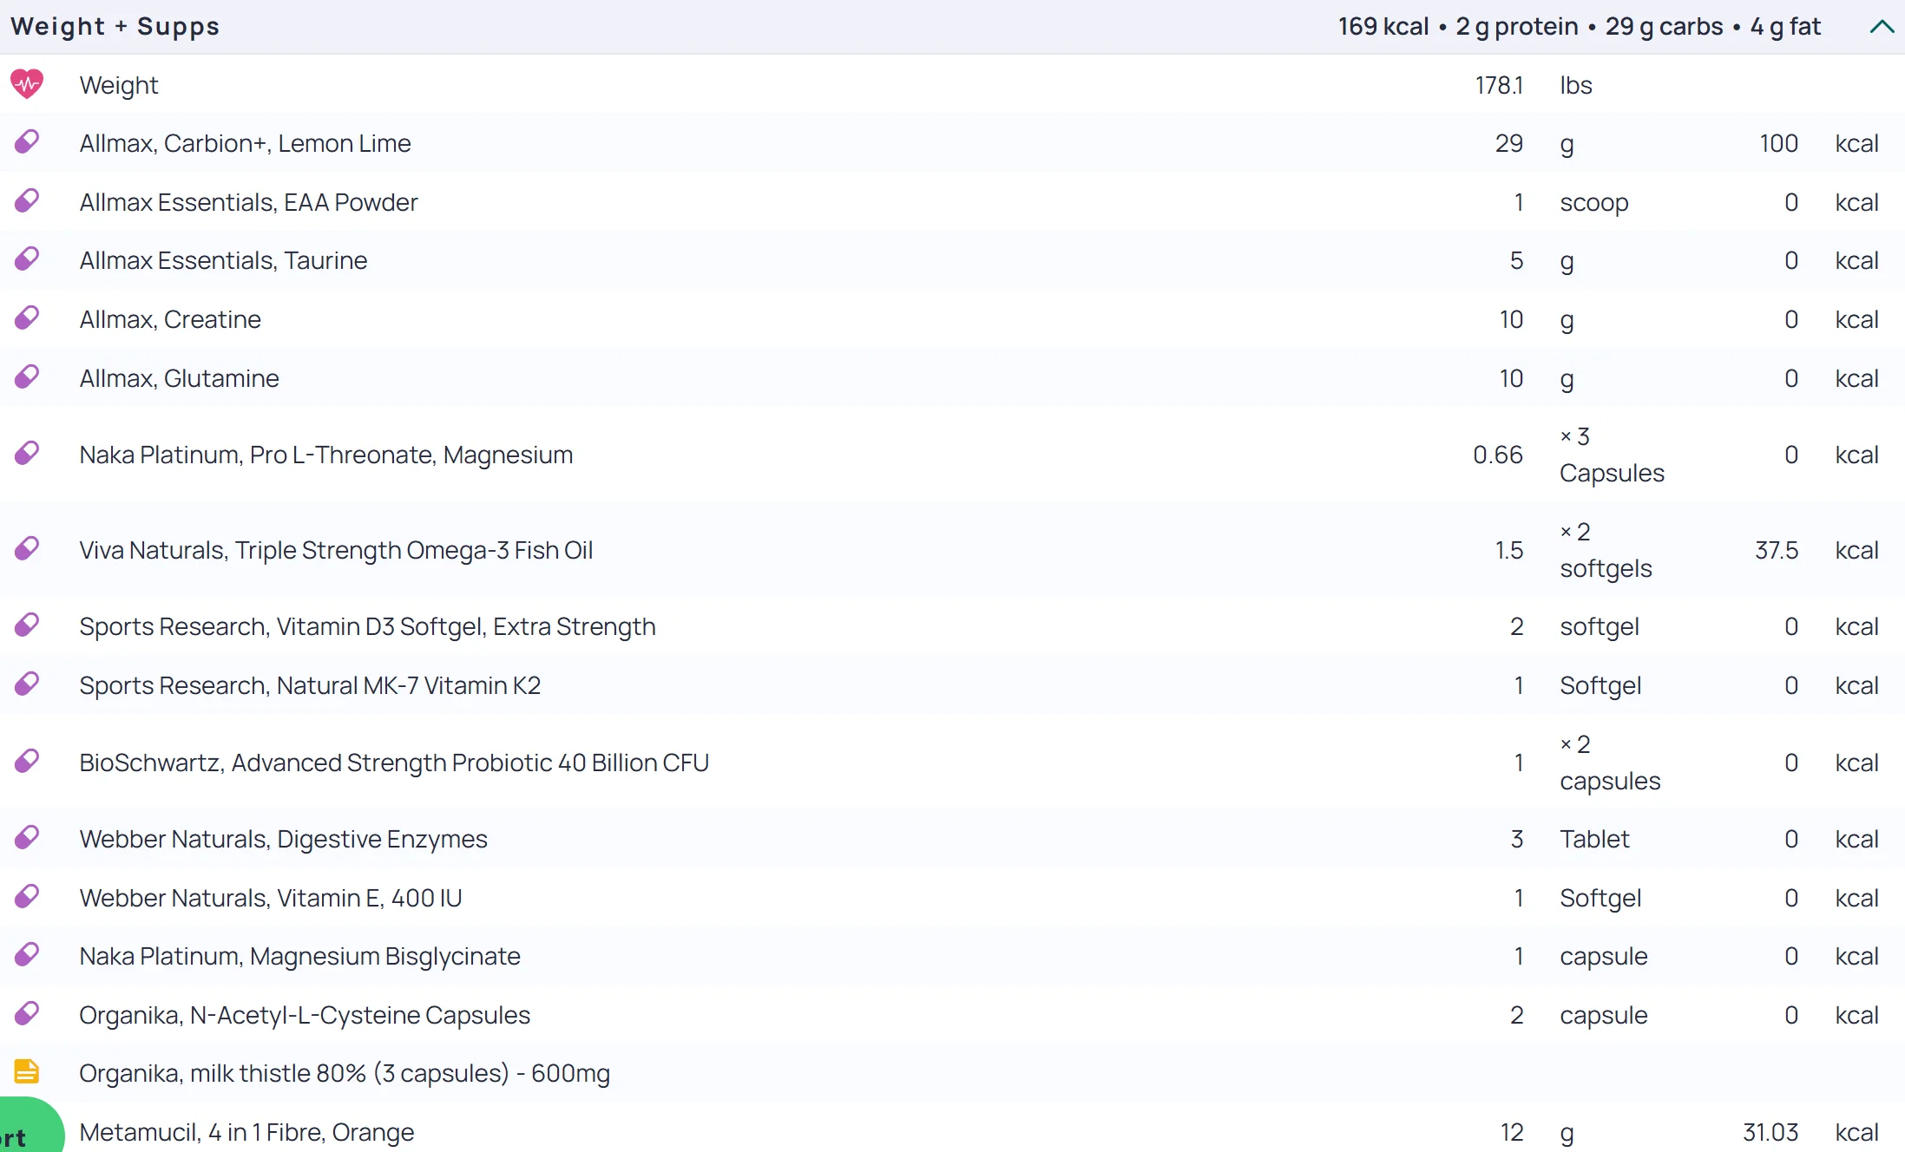Select the Allmax Essentials, Taurine entry
The height and width of the screenshot is (1152, 1905).
[x=224, y=260]
